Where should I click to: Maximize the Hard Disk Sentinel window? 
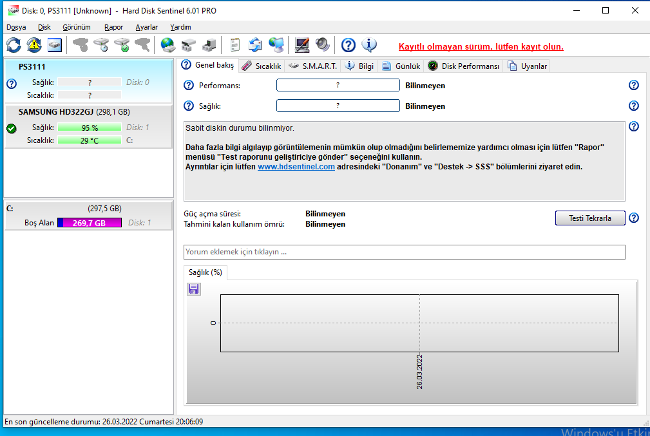tap(606, 10)
